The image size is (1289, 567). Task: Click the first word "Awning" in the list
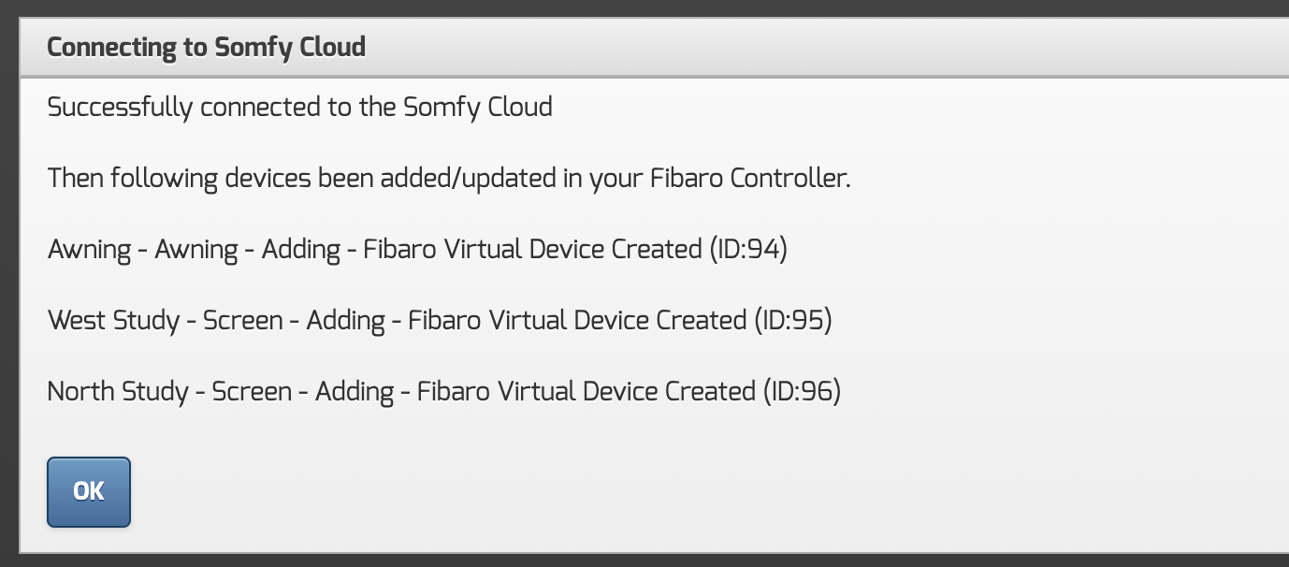90,249
